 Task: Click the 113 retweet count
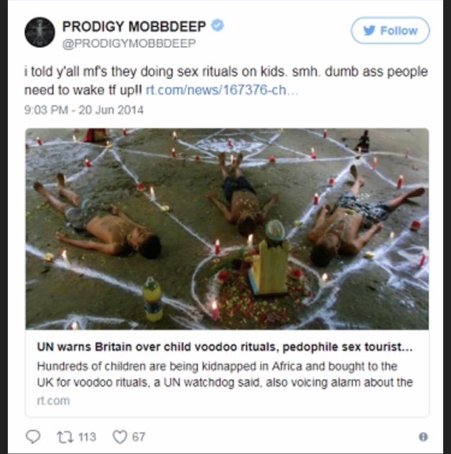click(x=87, y=437)
